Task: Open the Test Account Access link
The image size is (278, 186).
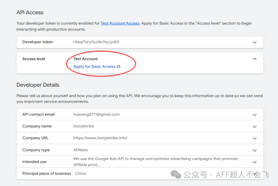Action: click(120, 23)
